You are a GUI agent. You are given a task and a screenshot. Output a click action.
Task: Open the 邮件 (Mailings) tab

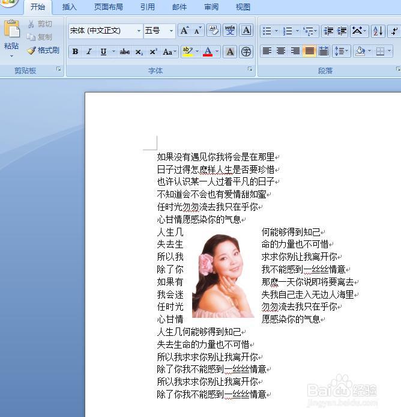(179, 7)
